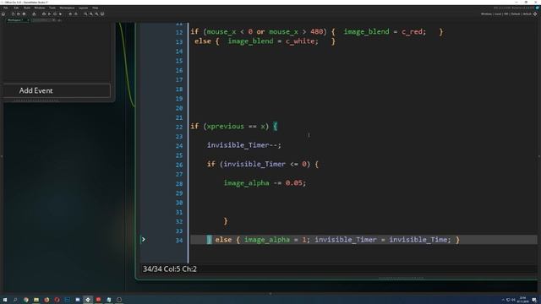This screenshot has height=304, width=541.
Task: Click the rightmost toolbar dock icon
Action: pyautogui.click(x=102, y=14)
